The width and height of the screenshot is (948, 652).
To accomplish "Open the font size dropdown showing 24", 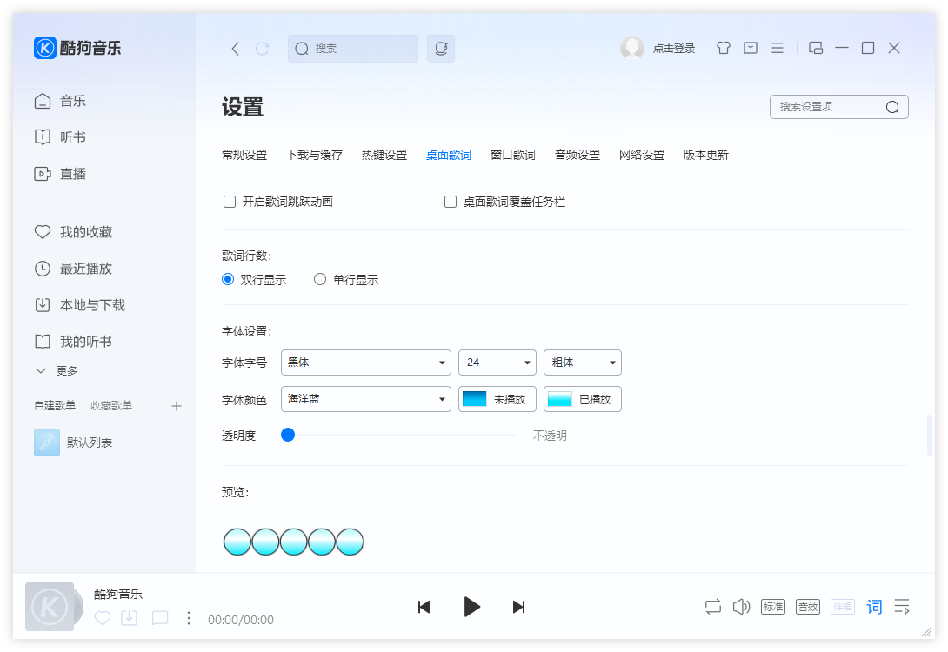I will coord(497,363).
